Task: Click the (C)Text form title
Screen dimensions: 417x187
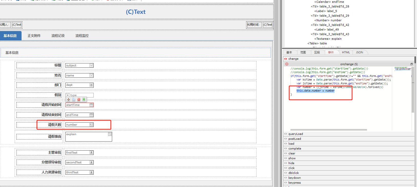Action: pos(136,12)
